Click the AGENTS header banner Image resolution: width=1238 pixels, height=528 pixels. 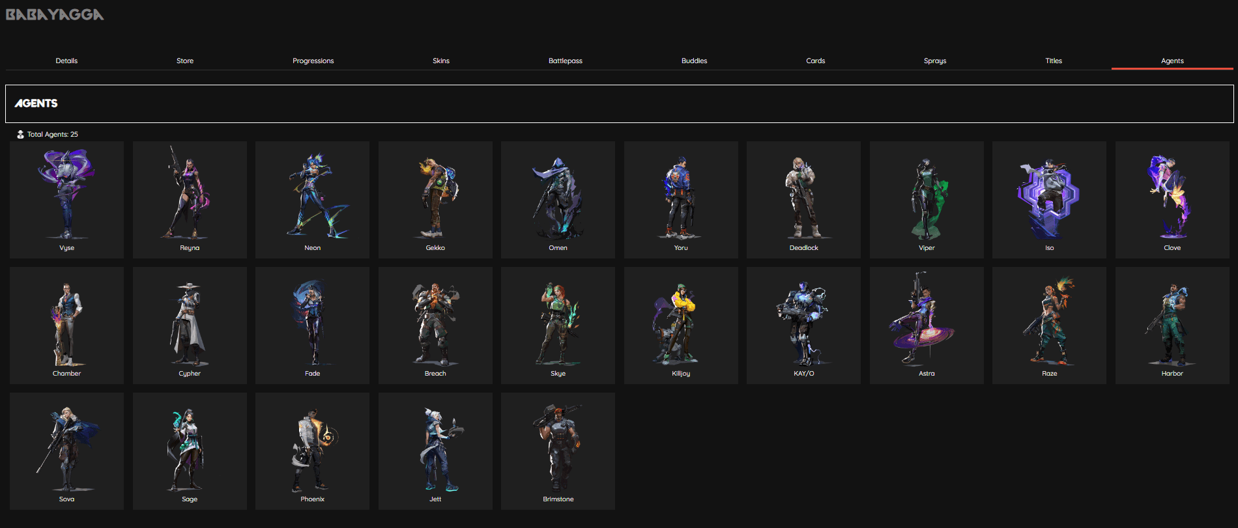(619, 104)
